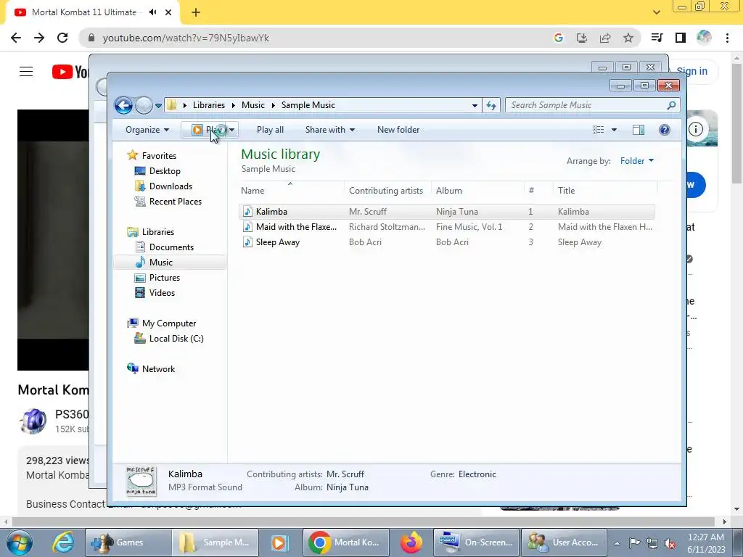Open Chrome media control icon

[x=657, y=38]
